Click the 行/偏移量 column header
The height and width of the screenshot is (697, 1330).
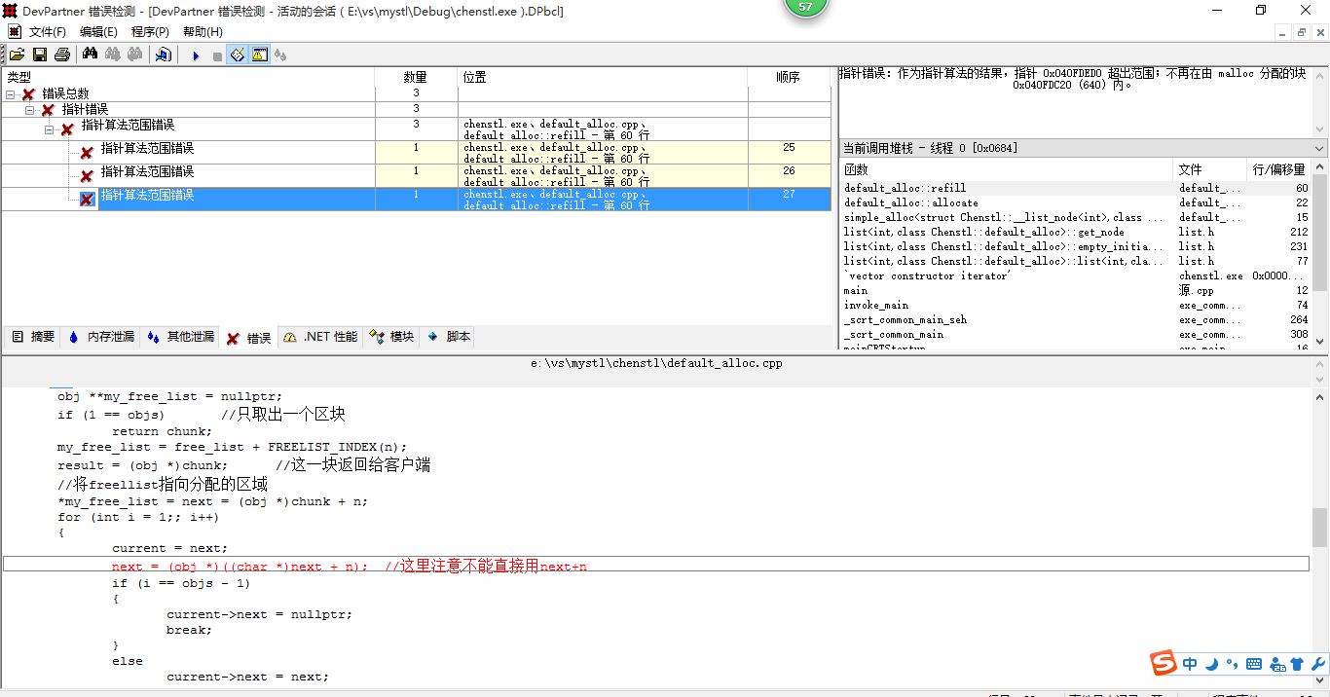pos(1279,169)
